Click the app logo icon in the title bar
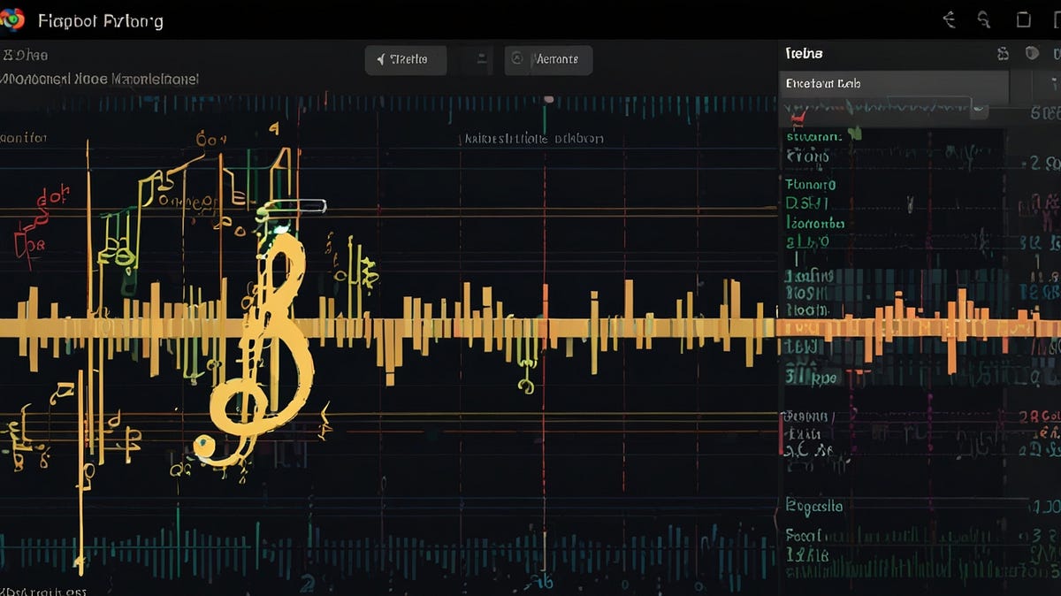Viewport: 1061px width, 596px height. (x=12, y=18)
